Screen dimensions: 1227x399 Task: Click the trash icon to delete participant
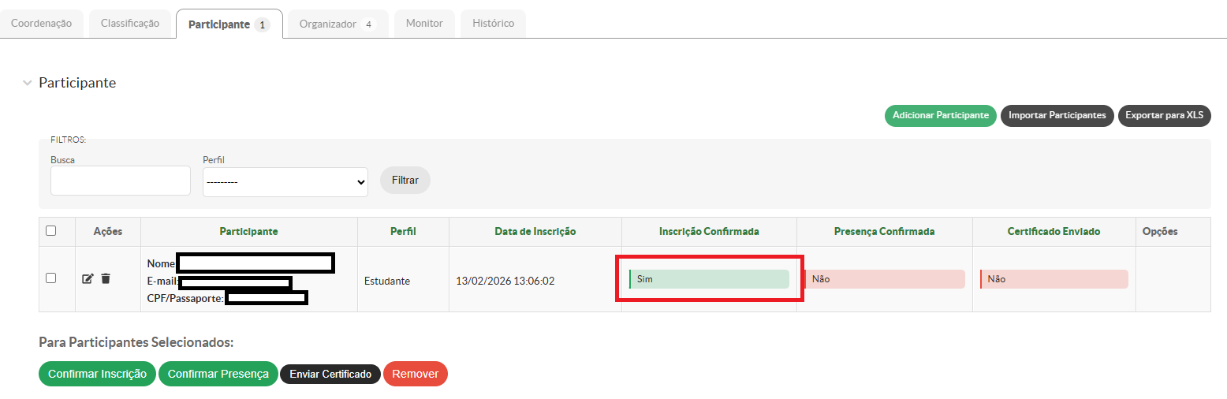(x=106, y=279)
